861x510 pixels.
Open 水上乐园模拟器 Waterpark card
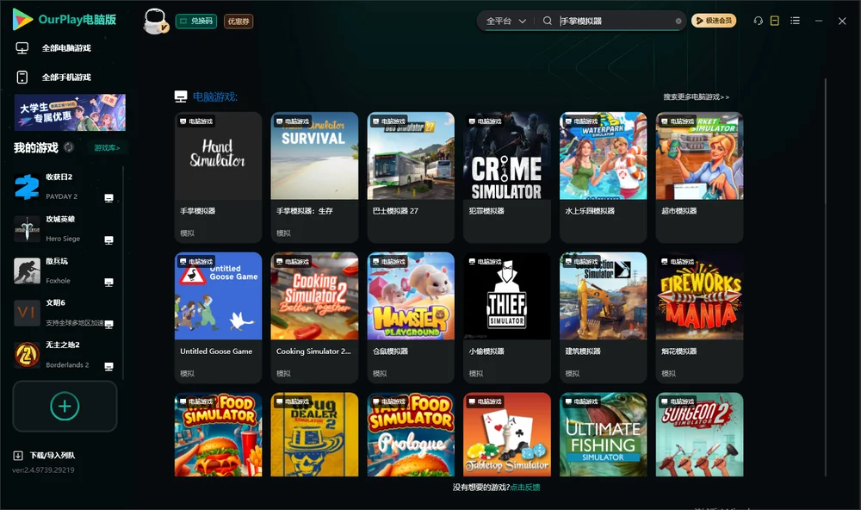click(603, 177)
